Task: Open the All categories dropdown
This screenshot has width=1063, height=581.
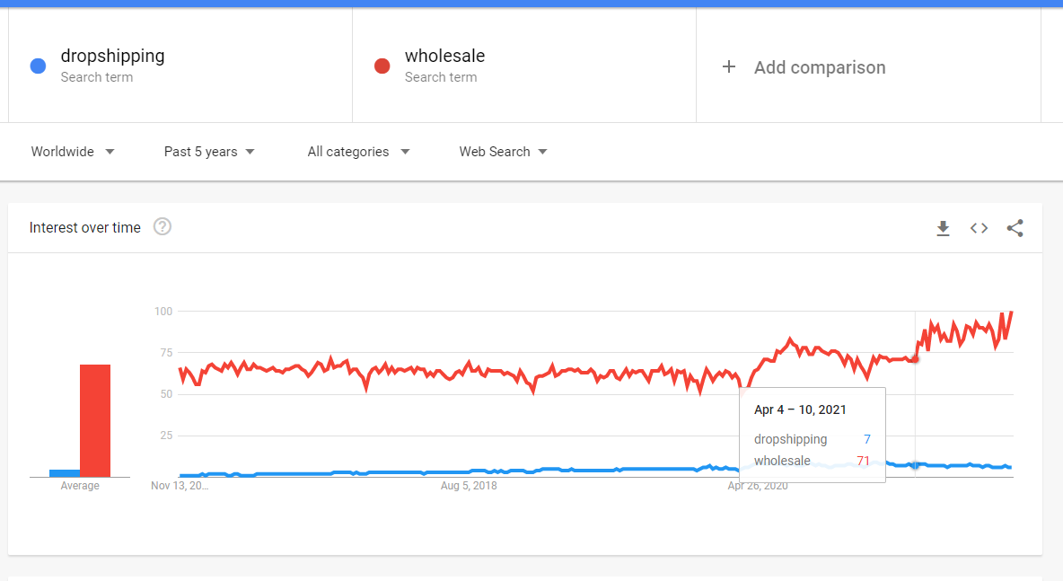Action: (x=358, y=152)
